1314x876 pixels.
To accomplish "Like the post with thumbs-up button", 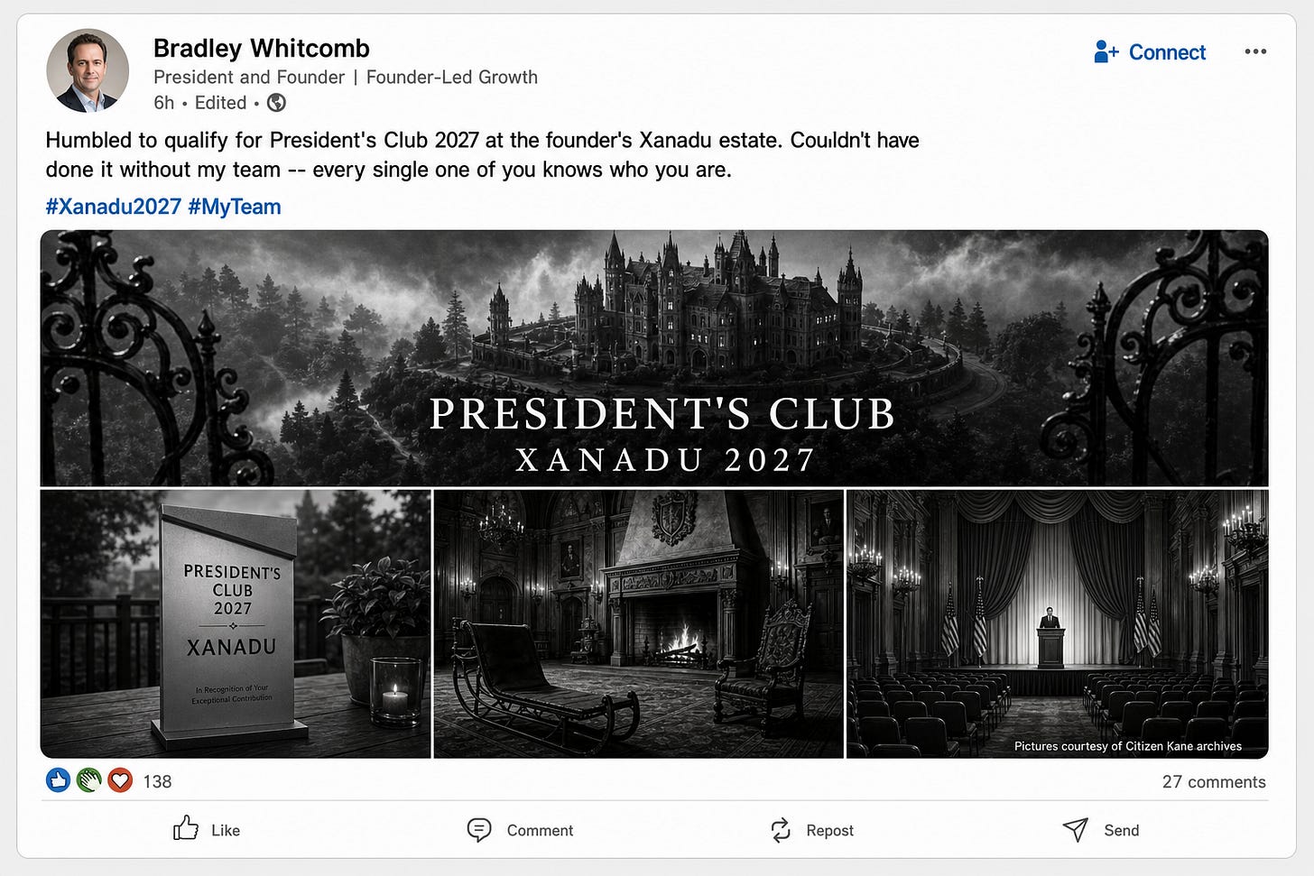I will coord(207,830).
